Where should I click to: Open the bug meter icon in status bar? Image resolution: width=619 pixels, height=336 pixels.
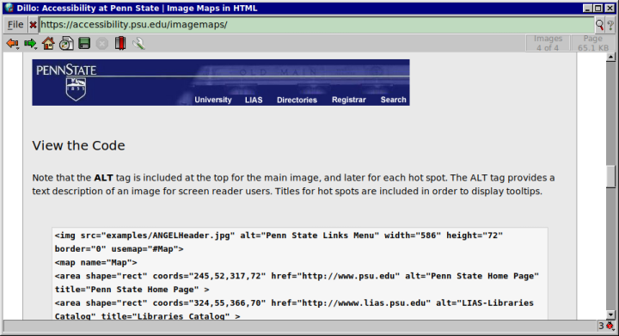(x=610, y=326)
